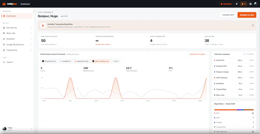Click the blue GEO legend dot
The height and width of the screenshot is (134, 260).
(215, 118)
